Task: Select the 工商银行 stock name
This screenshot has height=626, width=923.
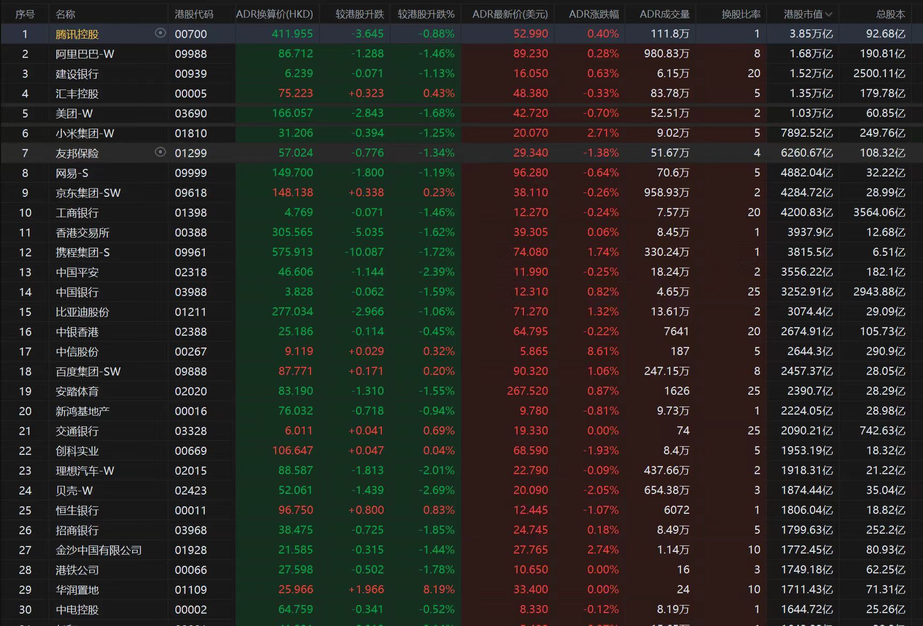Action: (x=77, y=213)
